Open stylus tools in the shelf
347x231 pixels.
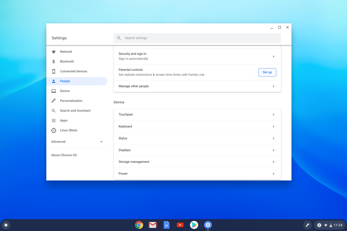(x=307, y=225)
